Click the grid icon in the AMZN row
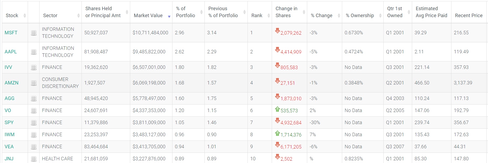This screenshot has width=488, height=163. point(34,83)
